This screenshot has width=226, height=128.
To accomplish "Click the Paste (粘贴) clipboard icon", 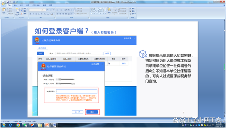I will coord(4,10).
